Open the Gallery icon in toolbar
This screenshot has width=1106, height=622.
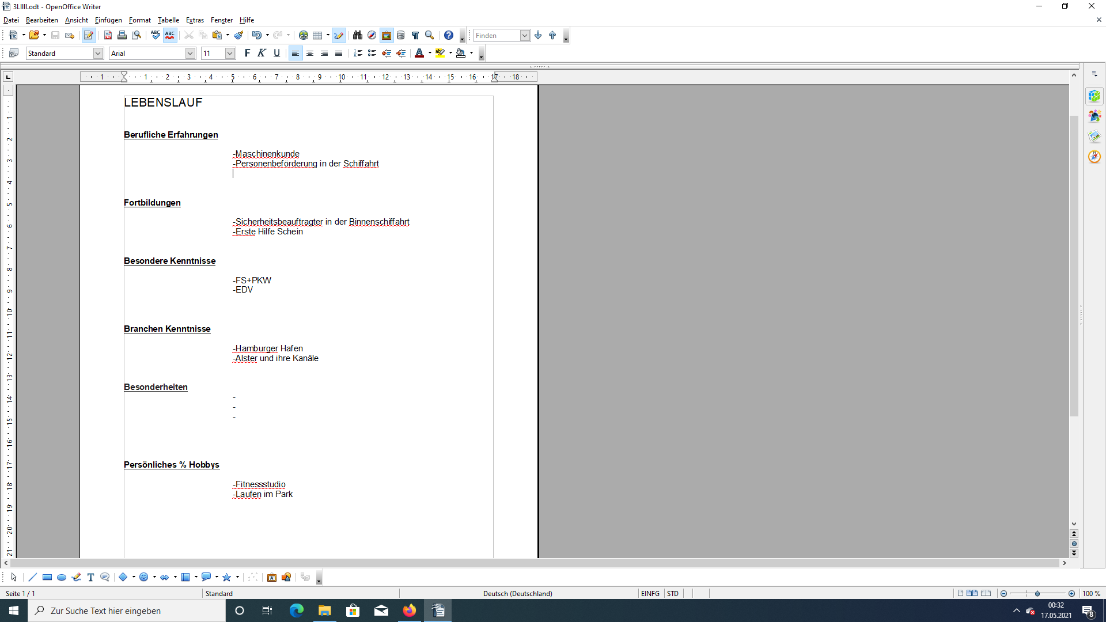point(387,36)
